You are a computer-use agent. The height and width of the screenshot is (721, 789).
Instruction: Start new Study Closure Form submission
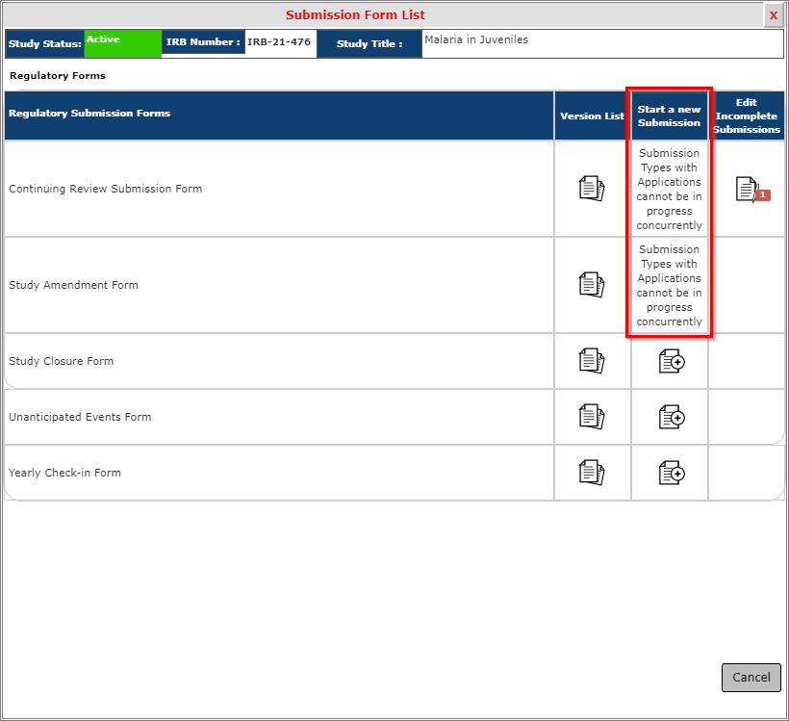click(x=672, y=361)
